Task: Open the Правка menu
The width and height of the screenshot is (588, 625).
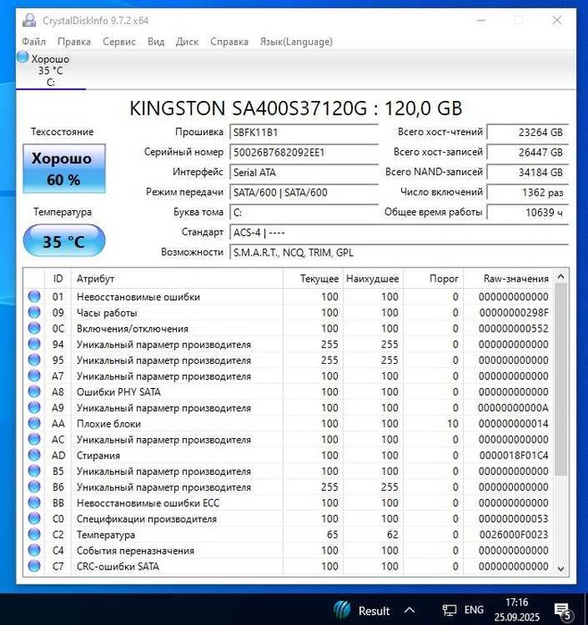Action: tap(74, 41)
